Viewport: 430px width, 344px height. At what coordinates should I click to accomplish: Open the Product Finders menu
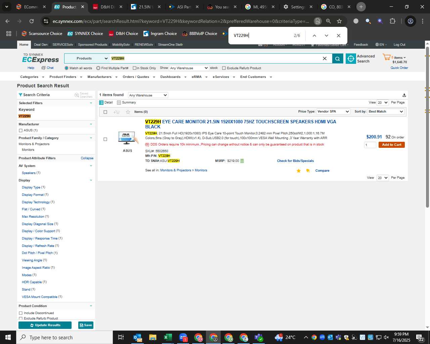pos(66,77)
